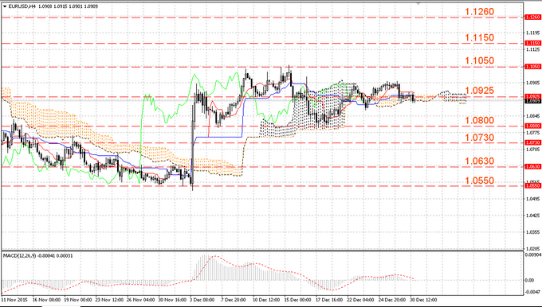The image size is (546, 307).
Task: Click the orange 1.0800 level label
Action: tap(480, 121)
